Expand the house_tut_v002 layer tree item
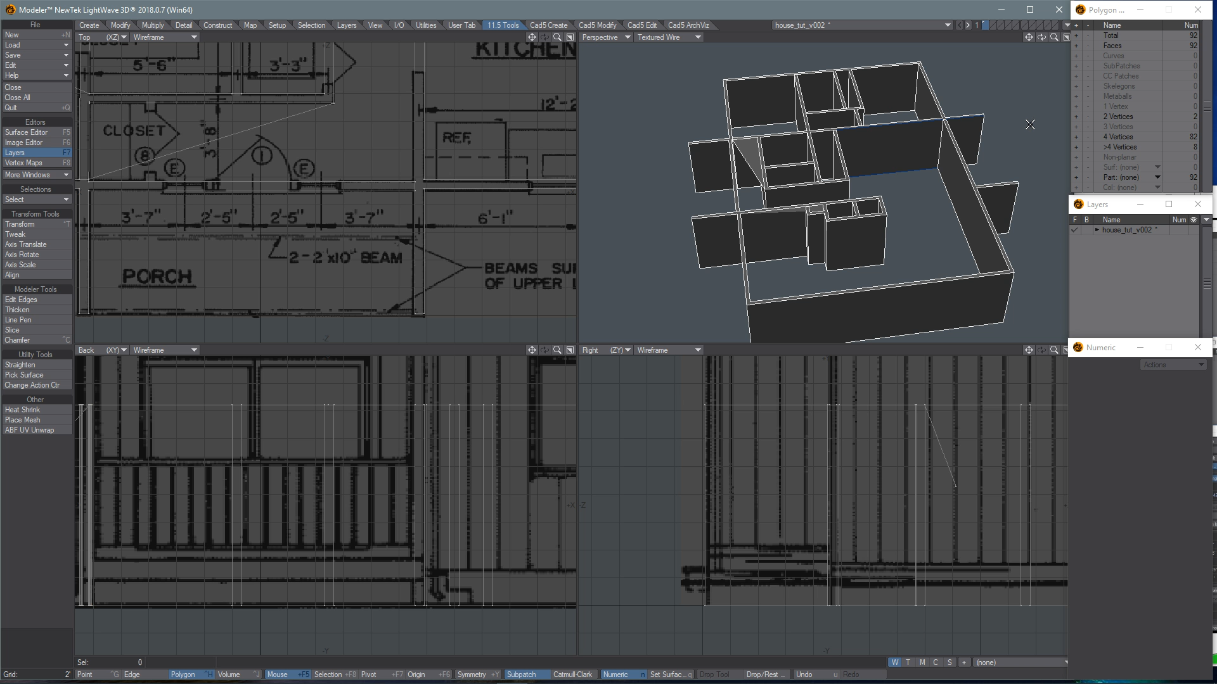The height and width of the screenshot is (684, 1217). [x=1097, y=230]
